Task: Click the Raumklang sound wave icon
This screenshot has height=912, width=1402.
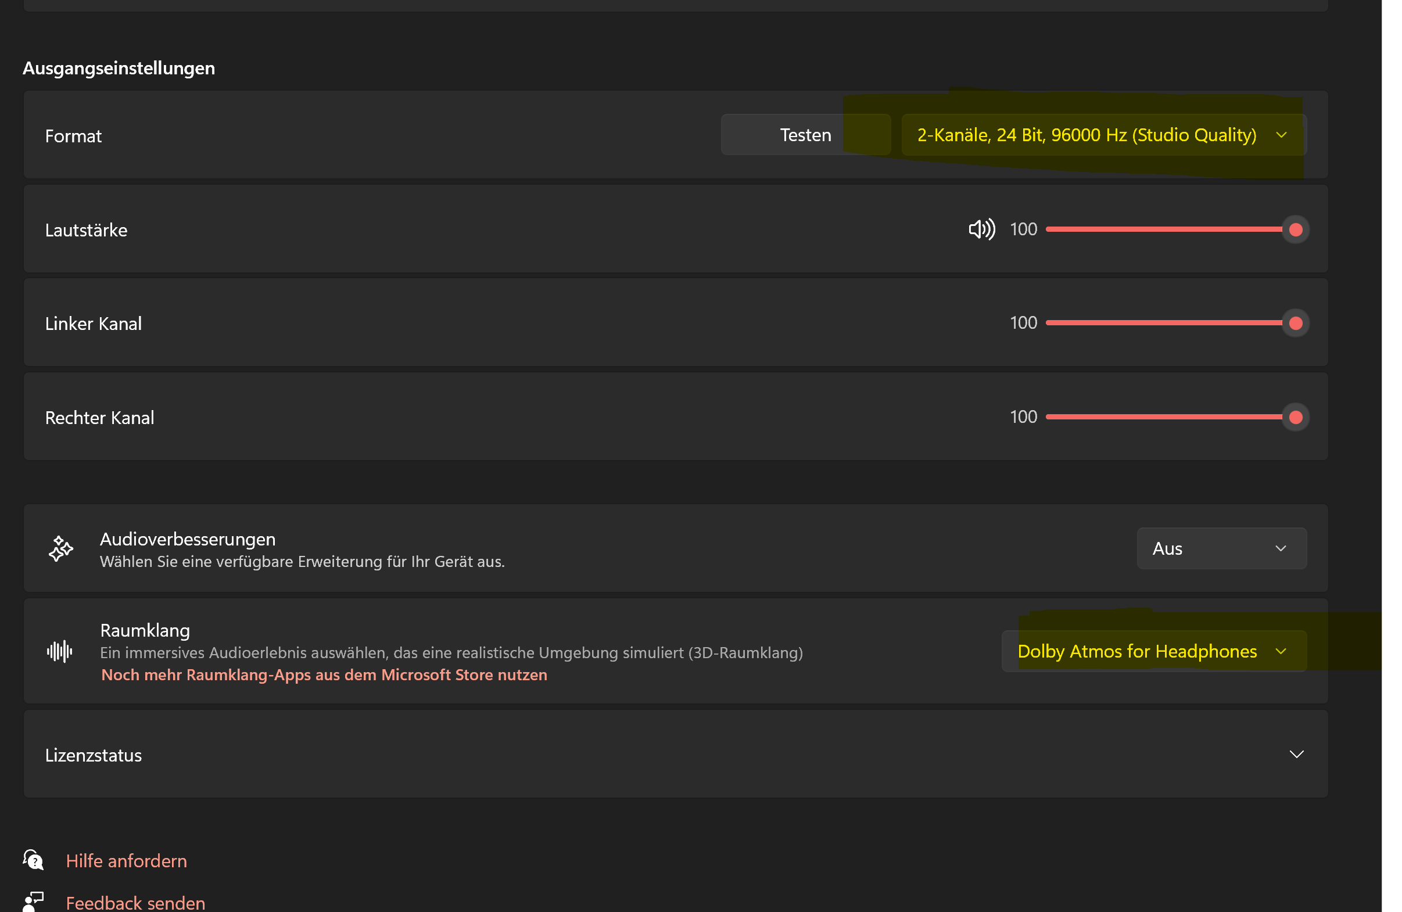Action: coord(59,651)
